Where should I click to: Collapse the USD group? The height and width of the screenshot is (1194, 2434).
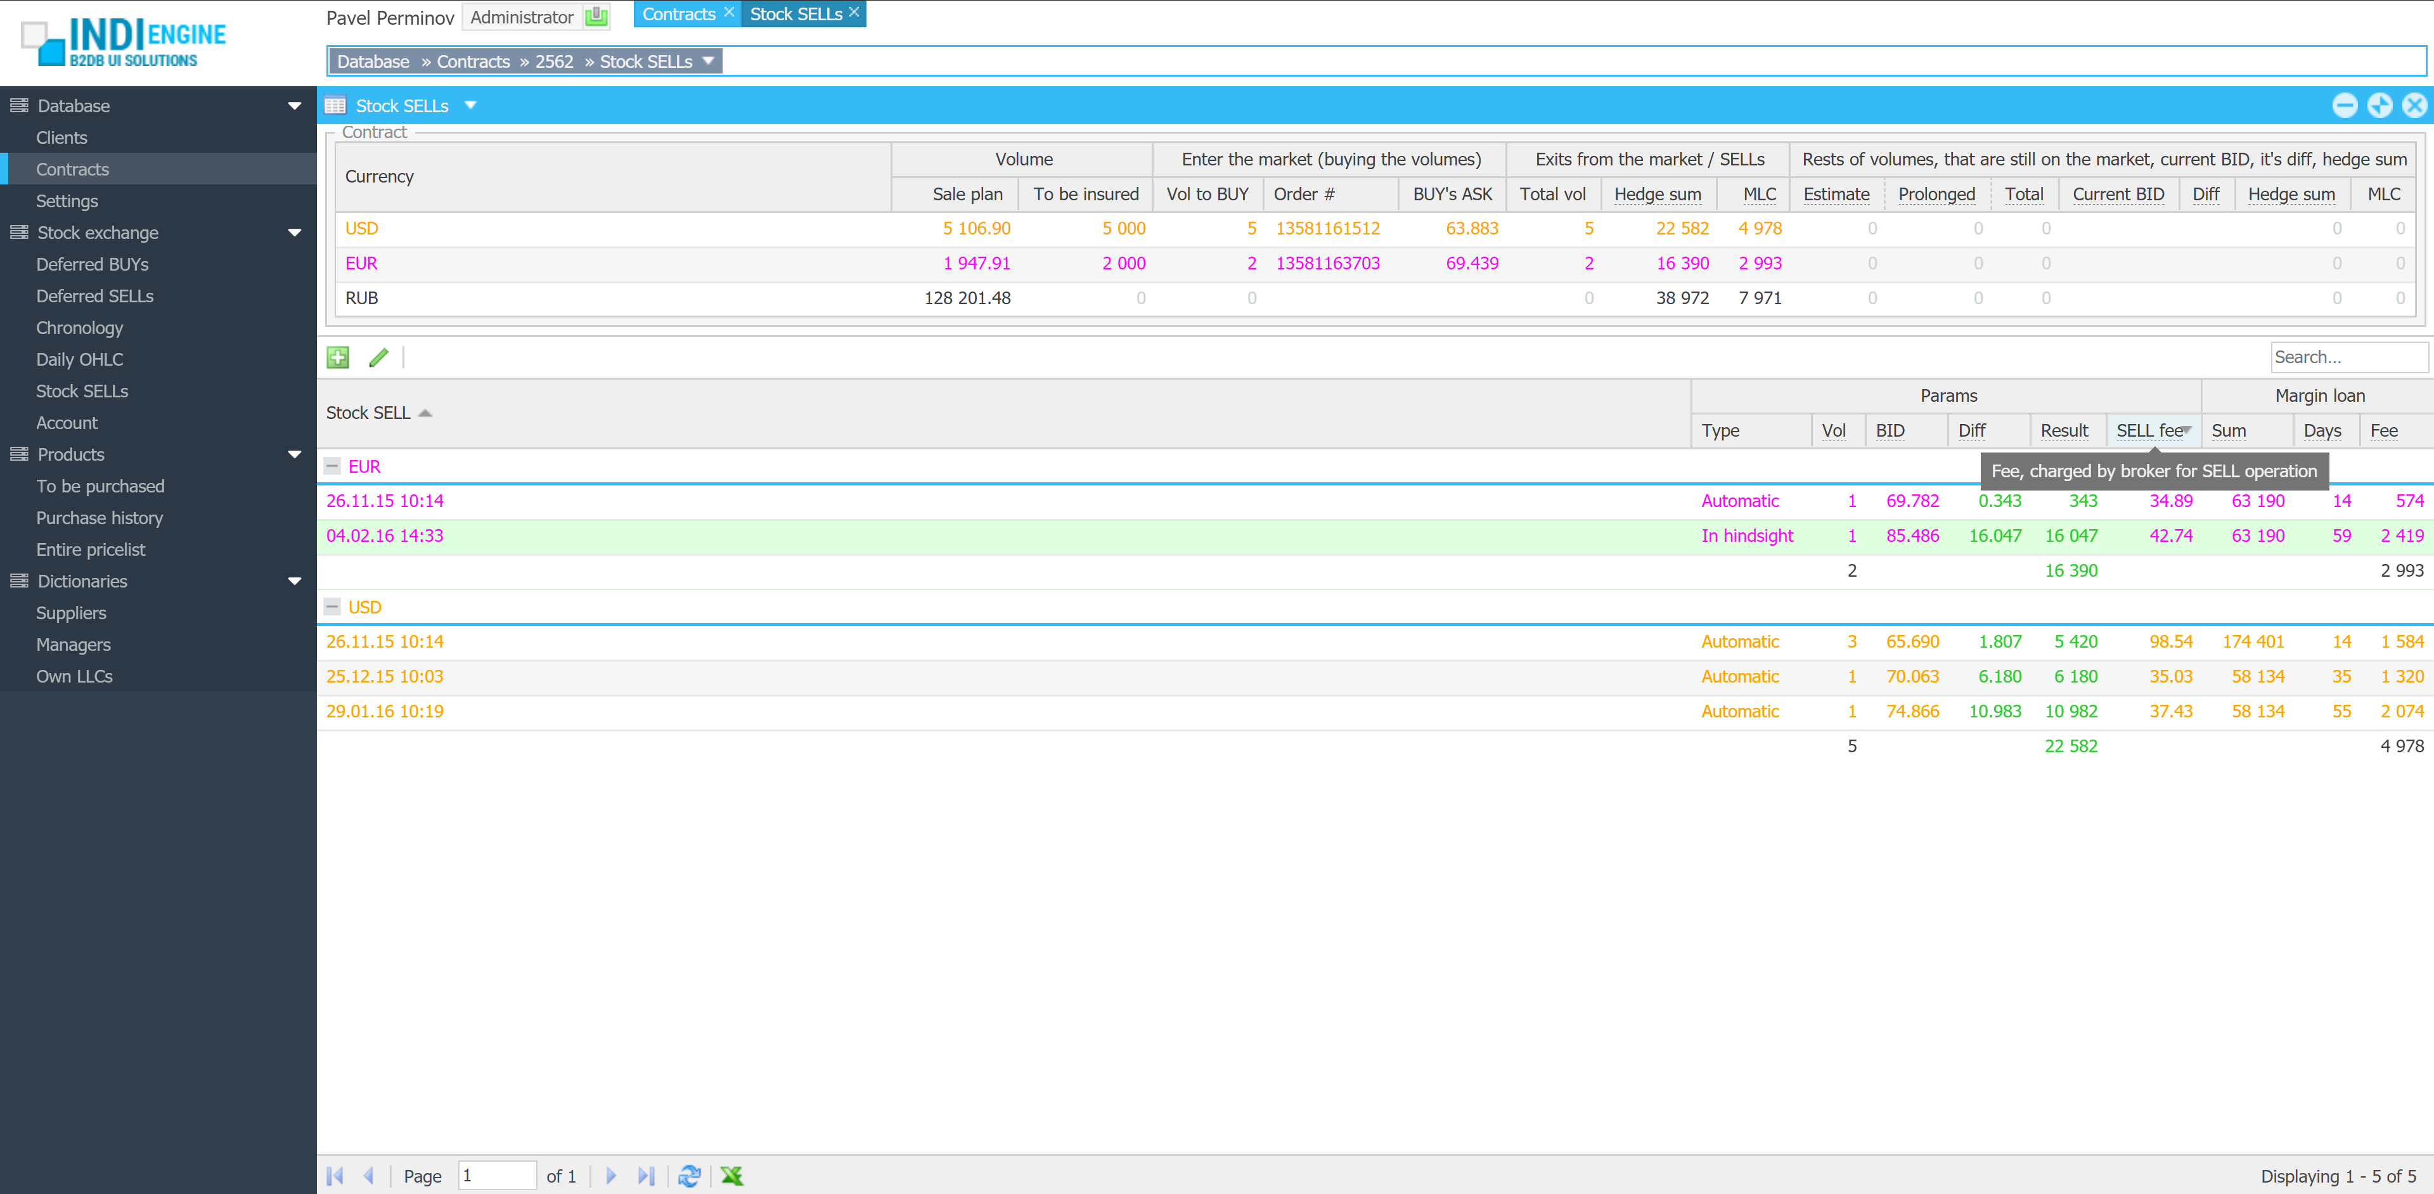[333, 607]
